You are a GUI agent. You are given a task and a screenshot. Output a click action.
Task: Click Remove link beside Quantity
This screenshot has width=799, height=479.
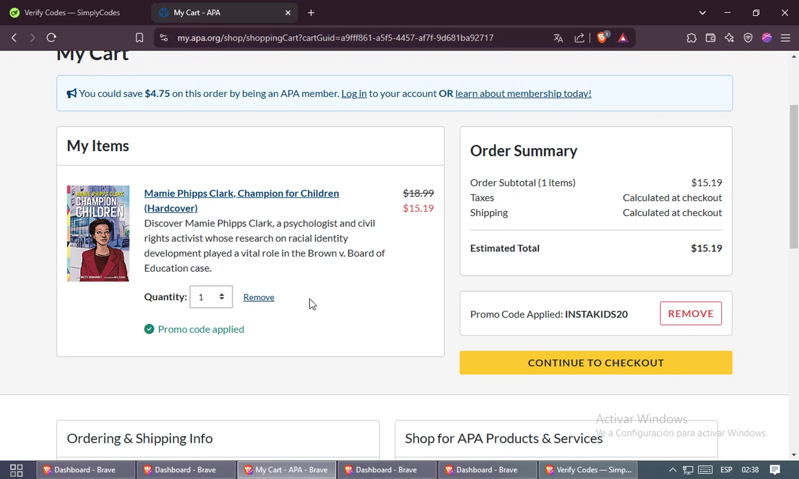click(259, 298)
